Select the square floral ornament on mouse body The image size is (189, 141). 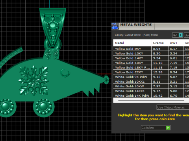(34, 81)
